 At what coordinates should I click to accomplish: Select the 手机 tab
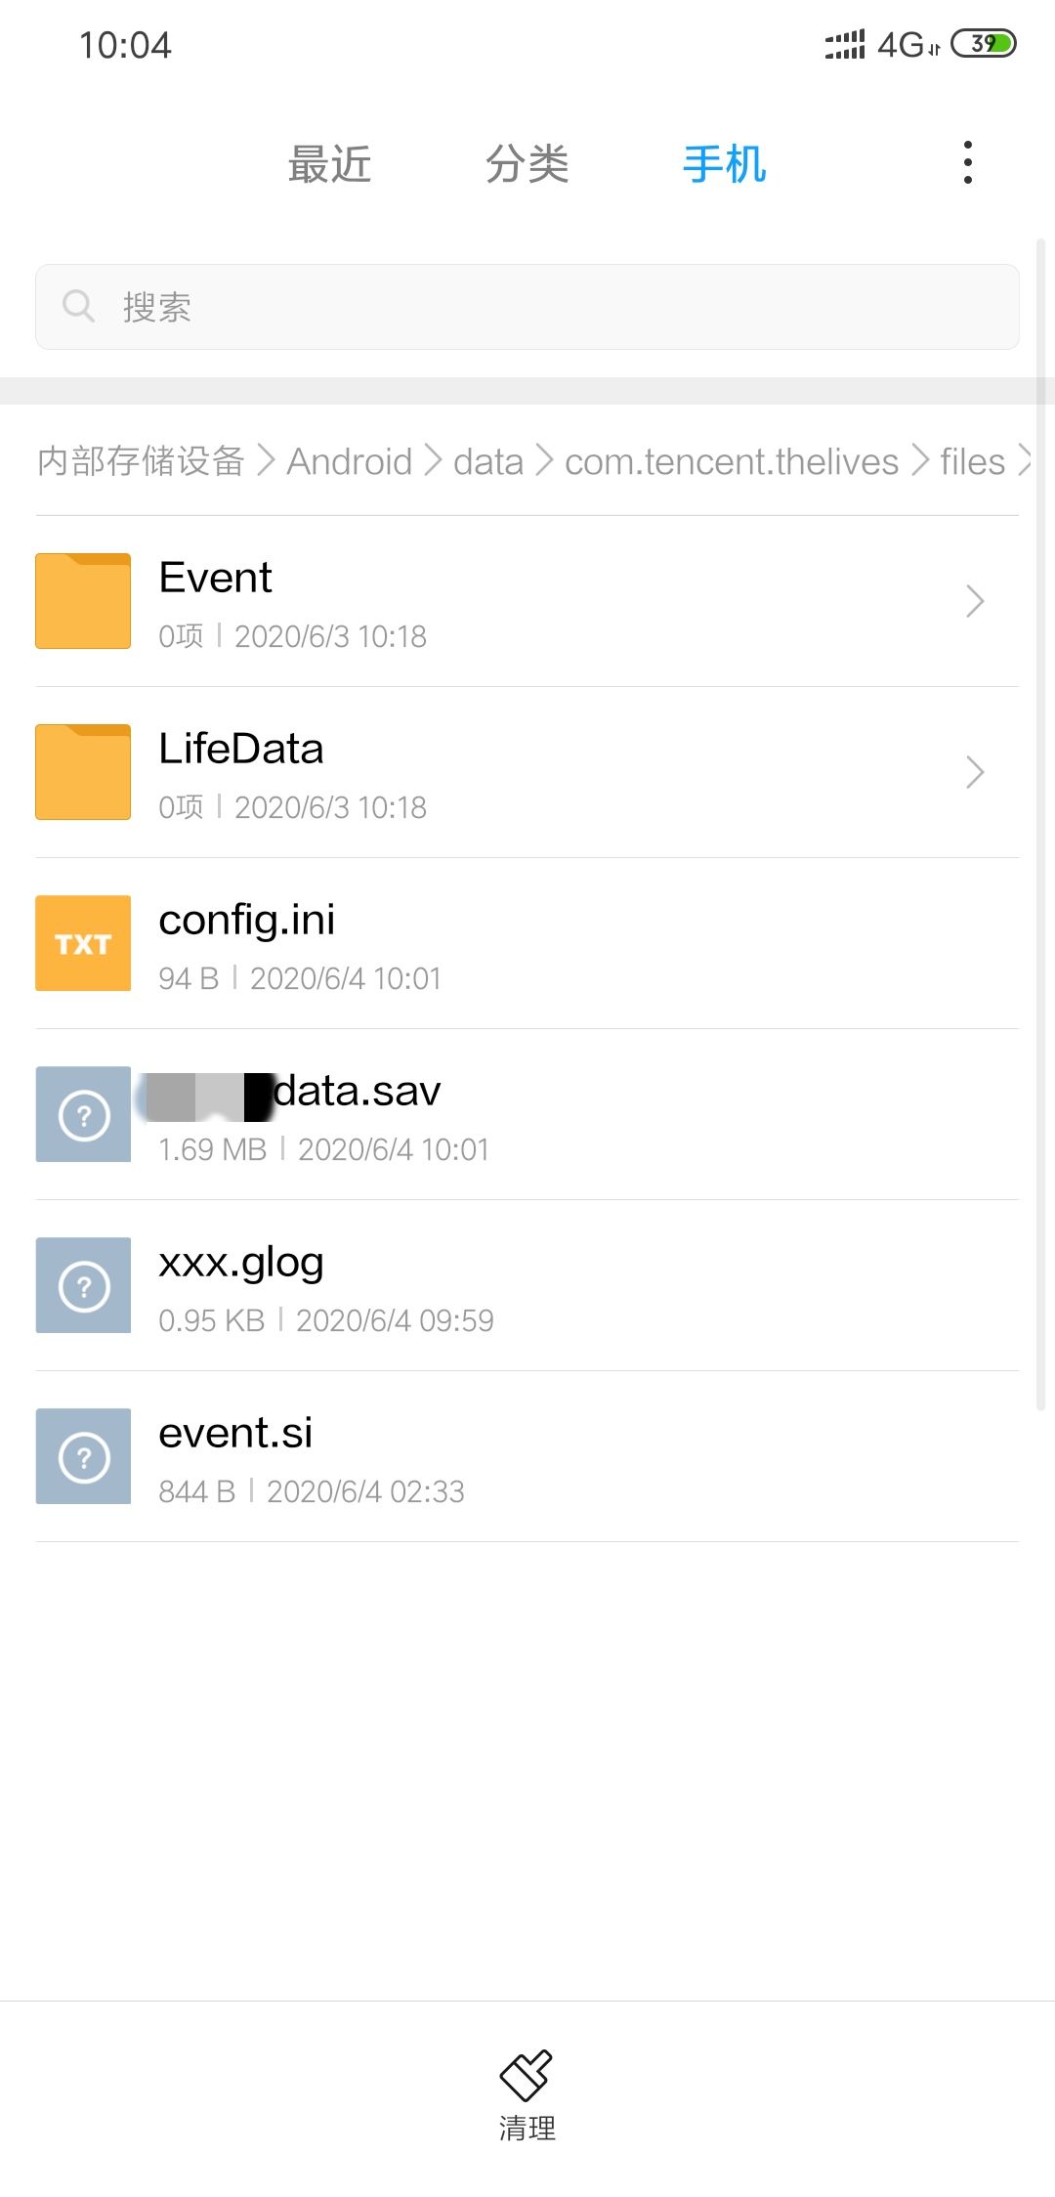tap(724, 164)
